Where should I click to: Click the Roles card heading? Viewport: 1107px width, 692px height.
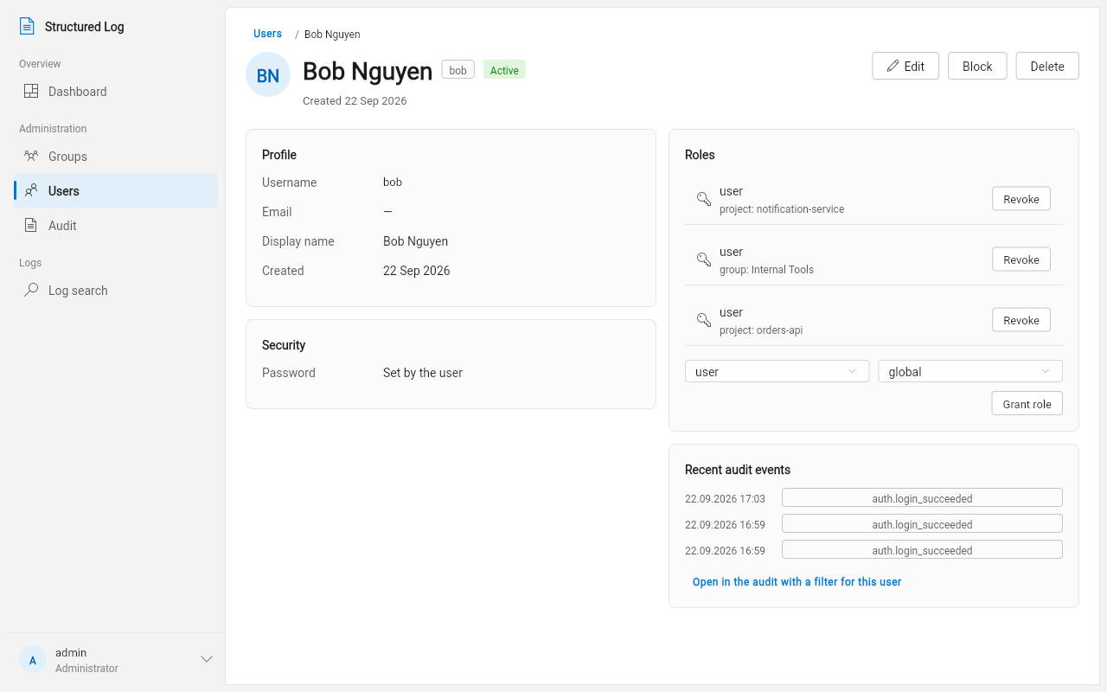pyautogui.click(x=700, y=155)
